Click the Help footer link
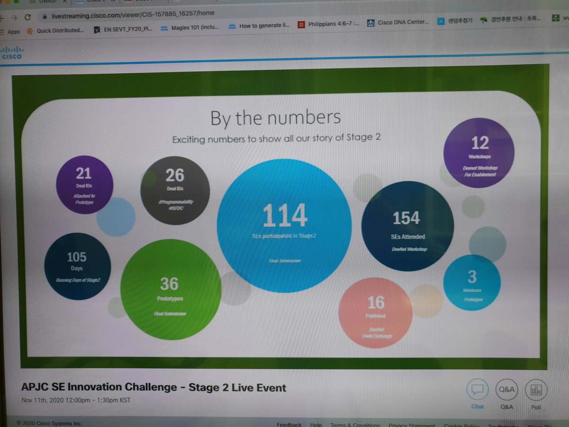This screenshot has height=427, width=569. (x=316, y=425)
